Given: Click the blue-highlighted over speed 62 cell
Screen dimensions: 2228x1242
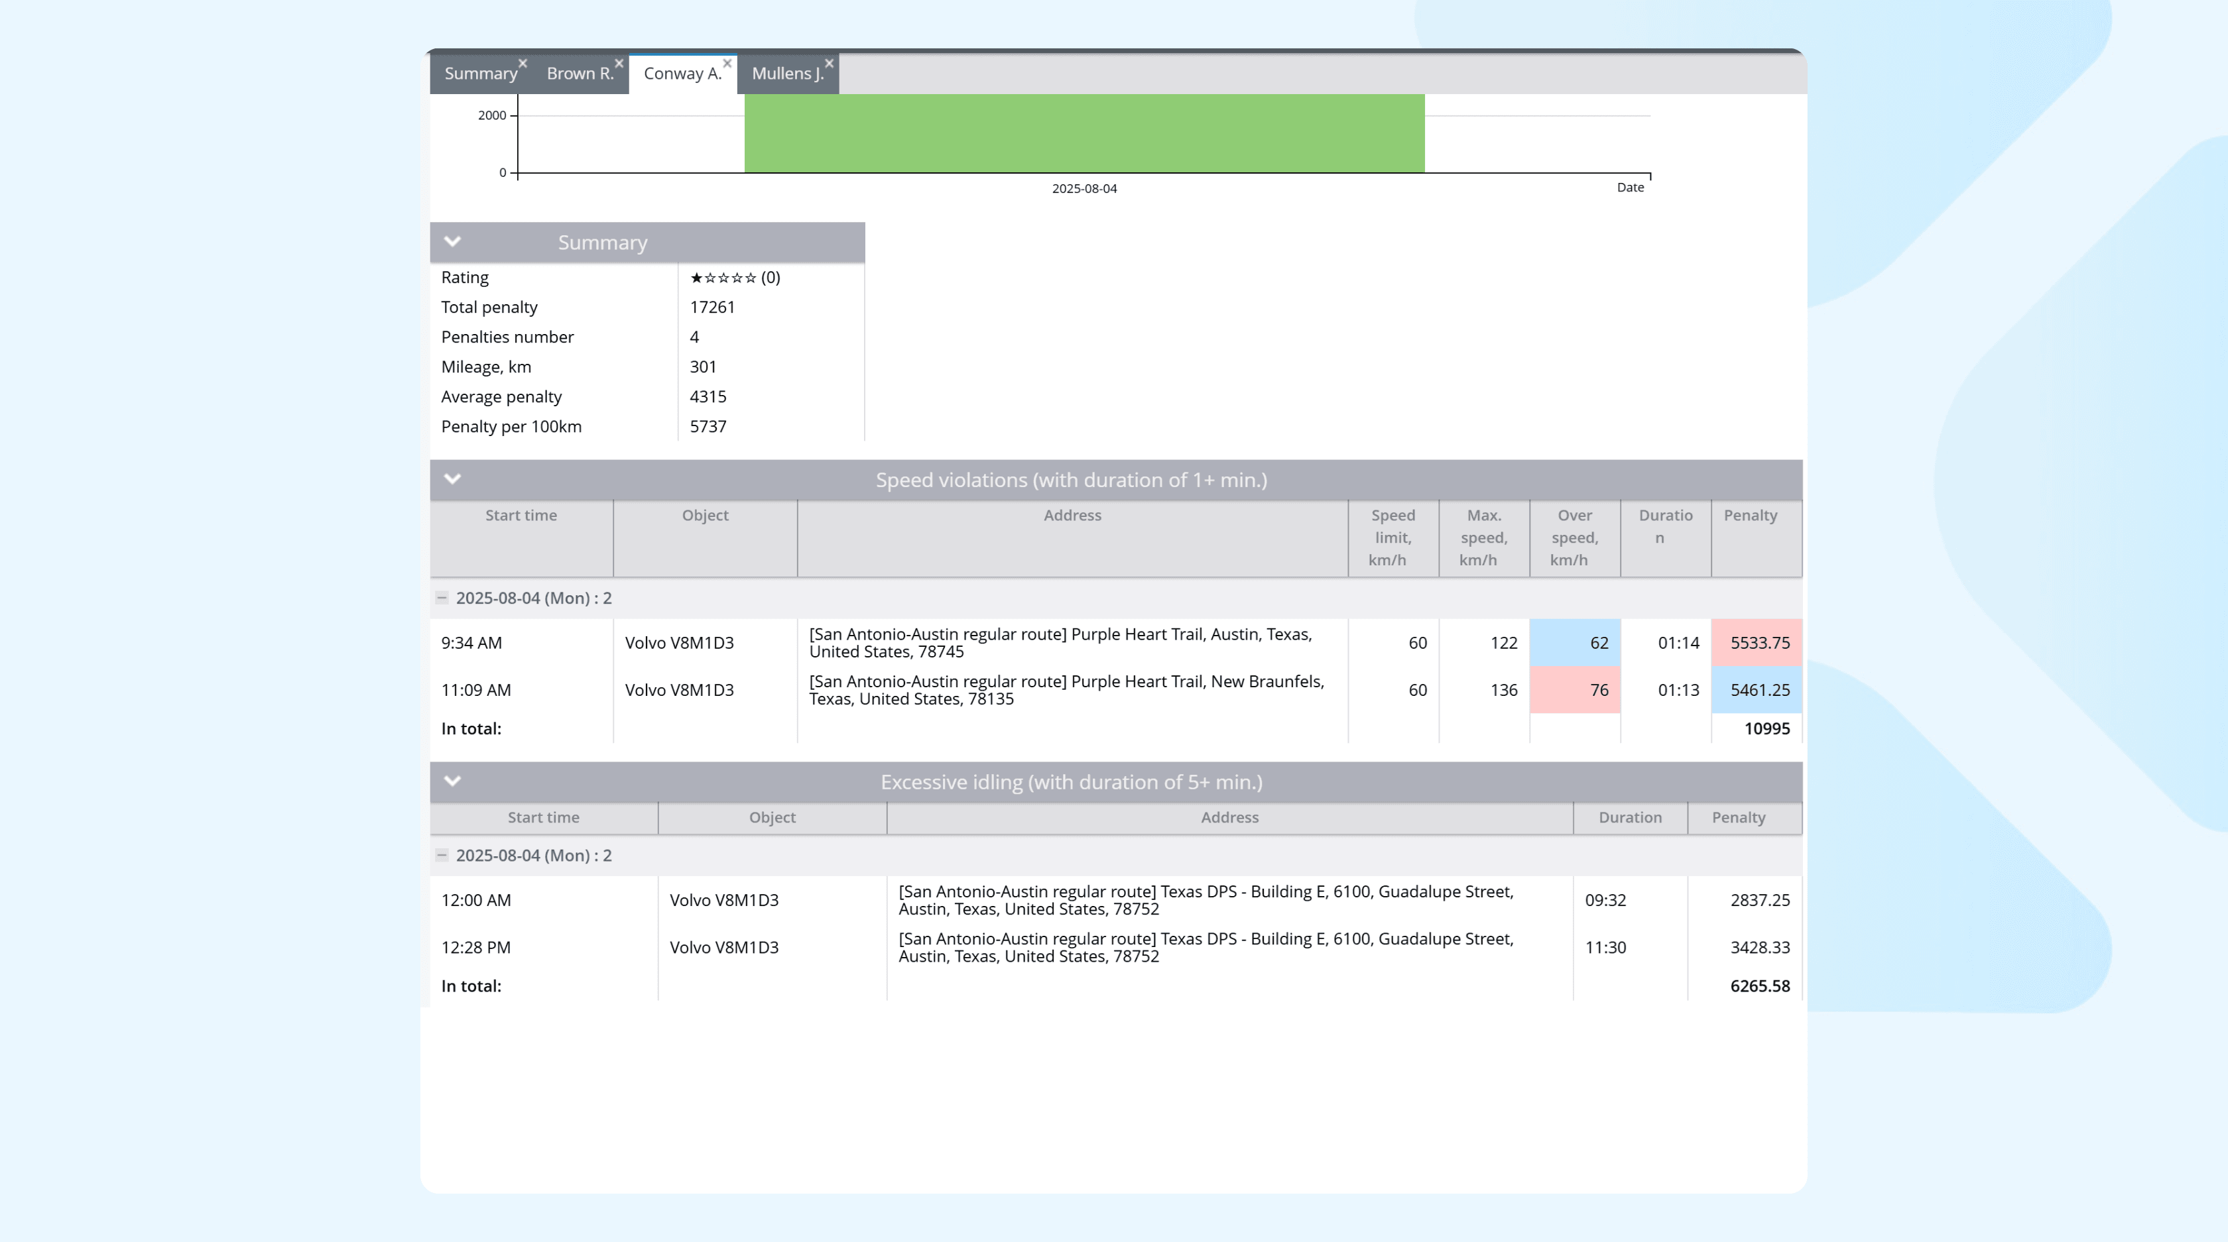Looking at the screenshot, I should 1575,643.
